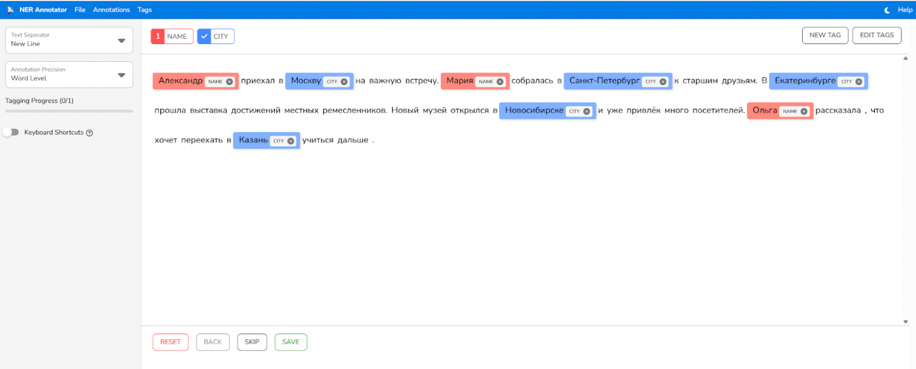916x369 pixels.
Task: Save the current annotations
Action: point(291,341)
